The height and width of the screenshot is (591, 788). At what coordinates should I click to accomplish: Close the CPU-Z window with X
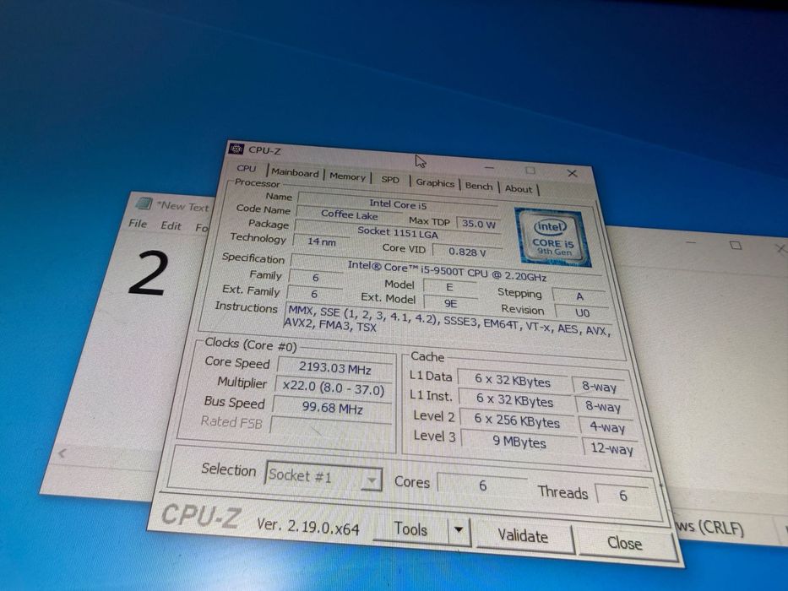click(572, 173)
